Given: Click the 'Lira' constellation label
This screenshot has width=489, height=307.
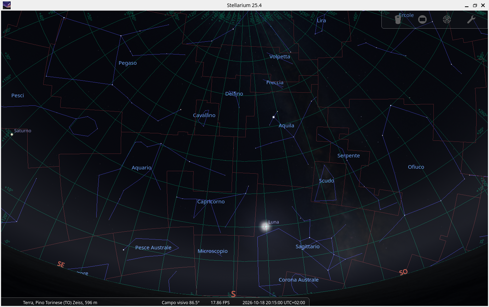Looking at the screenshot, I should (x=322, y=21).
